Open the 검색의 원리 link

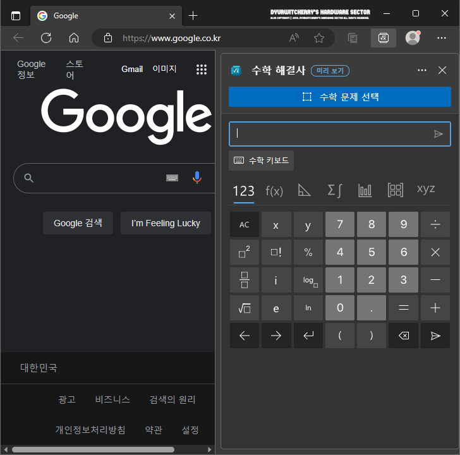[x=172, y=399]
